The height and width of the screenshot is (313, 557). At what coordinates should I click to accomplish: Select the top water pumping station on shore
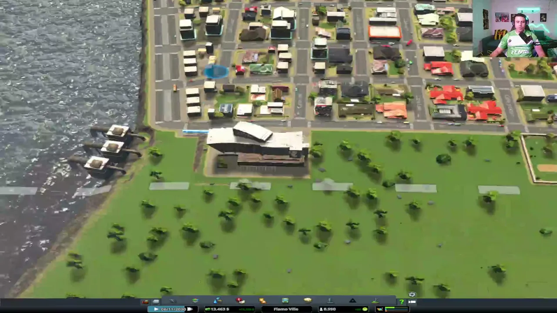[119, 132]
